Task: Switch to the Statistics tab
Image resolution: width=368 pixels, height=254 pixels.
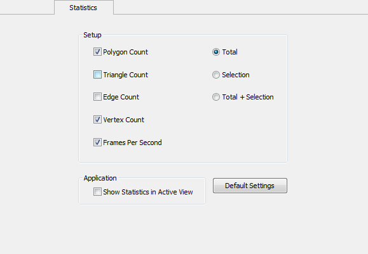Action: click(x=84, y=8)
